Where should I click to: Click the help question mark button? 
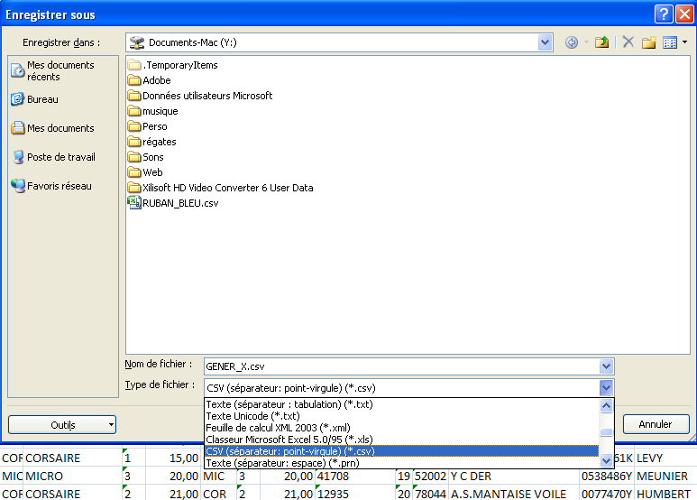click(x=664, y=14)
